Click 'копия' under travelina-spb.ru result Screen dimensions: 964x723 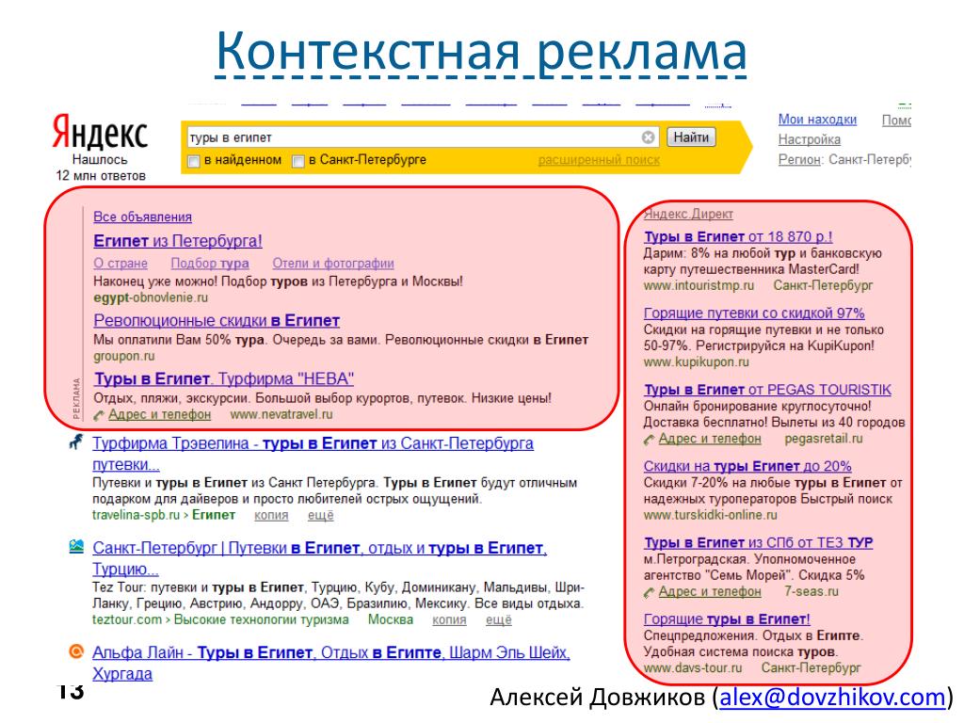point(271,515)
